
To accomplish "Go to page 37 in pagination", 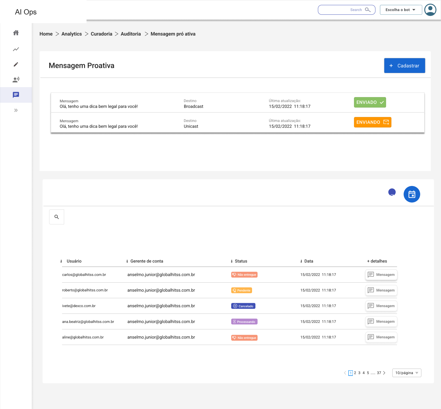I will [379, 373].
